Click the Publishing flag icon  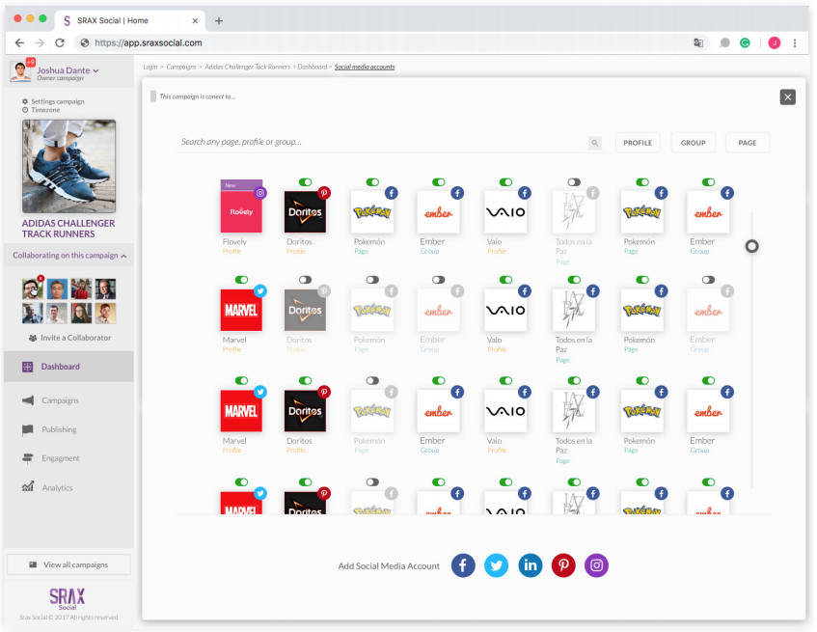pos(28,429)
